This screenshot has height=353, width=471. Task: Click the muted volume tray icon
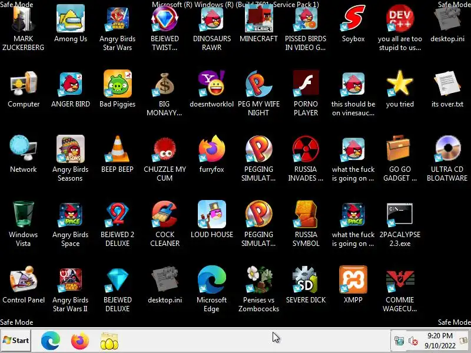pos(413,341)
